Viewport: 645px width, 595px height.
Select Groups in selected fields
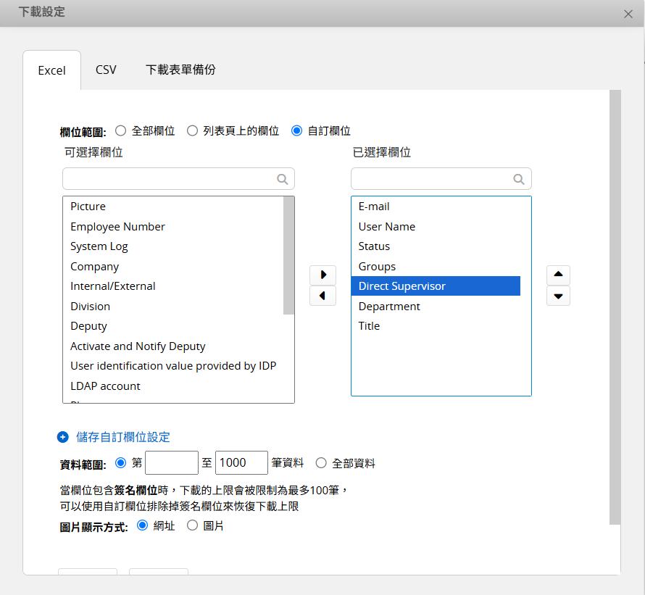(436, 267)
